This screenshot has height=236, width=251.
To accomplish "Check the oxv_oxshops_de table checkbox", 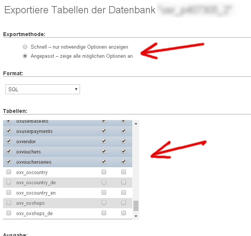I will point(9,213).
